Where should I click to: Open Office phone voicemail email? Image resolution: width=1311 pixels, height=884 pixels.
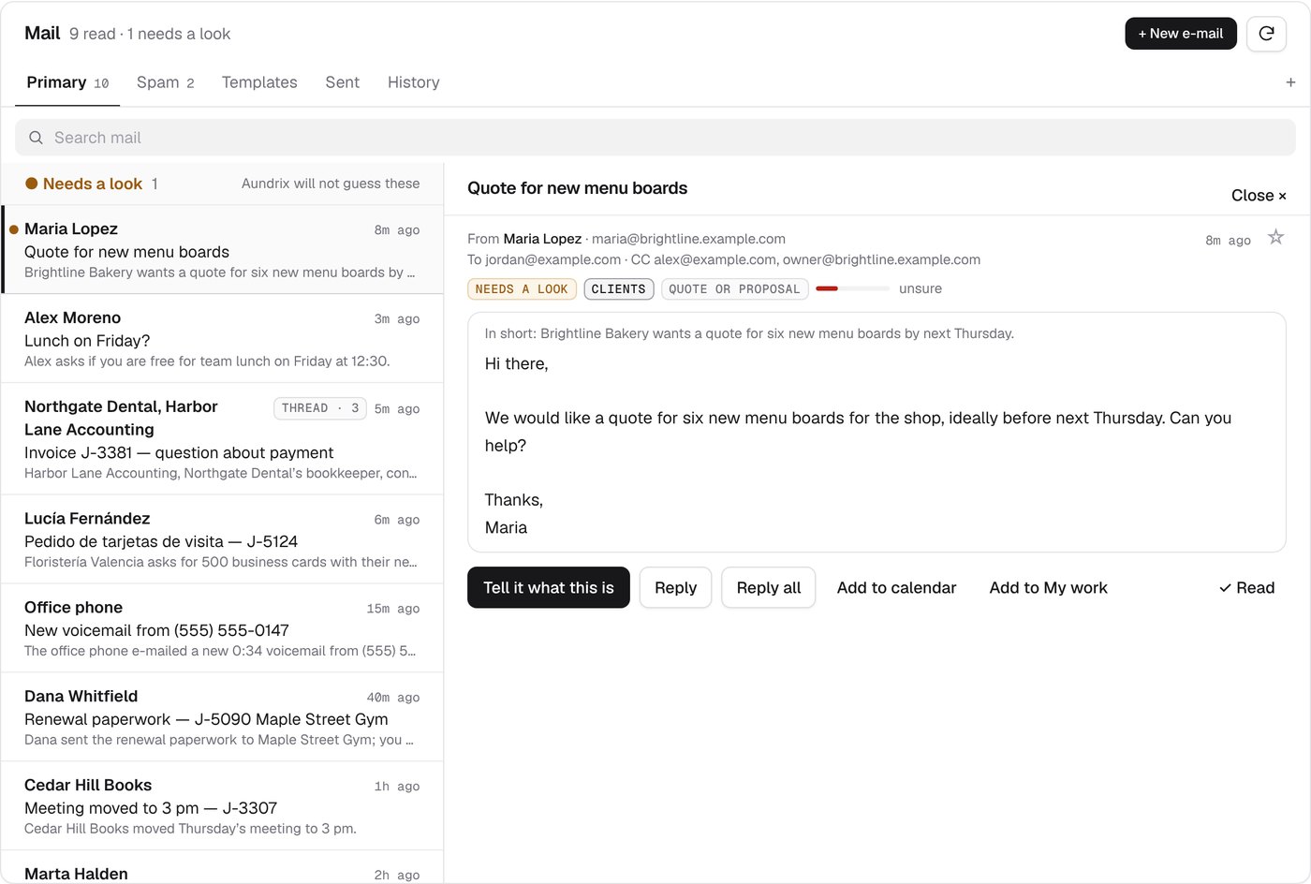tap(223, 628)
